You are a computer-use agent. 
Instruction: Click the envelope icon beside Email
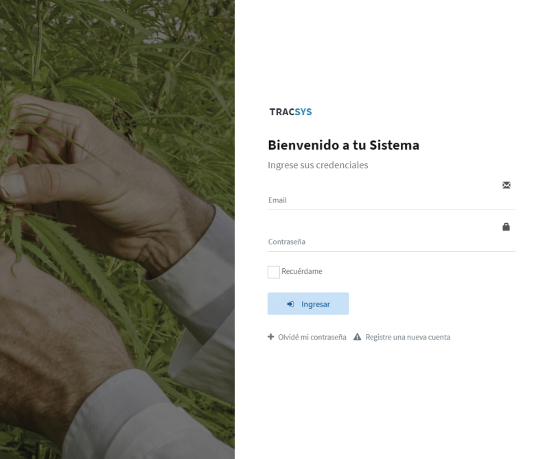(x=506, y=185)
